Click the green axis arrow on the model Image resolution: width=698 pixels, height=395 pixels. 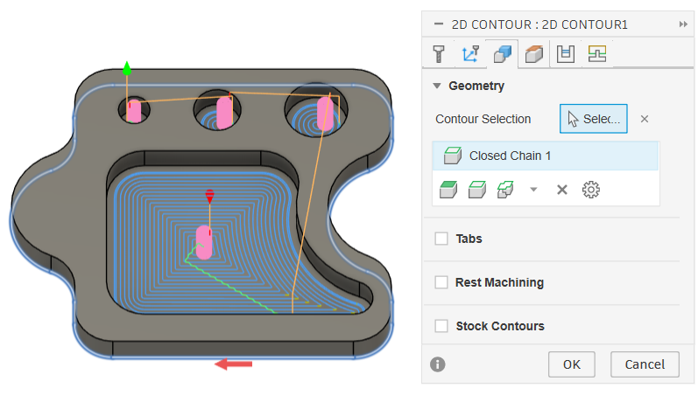(x=127, y=68)
